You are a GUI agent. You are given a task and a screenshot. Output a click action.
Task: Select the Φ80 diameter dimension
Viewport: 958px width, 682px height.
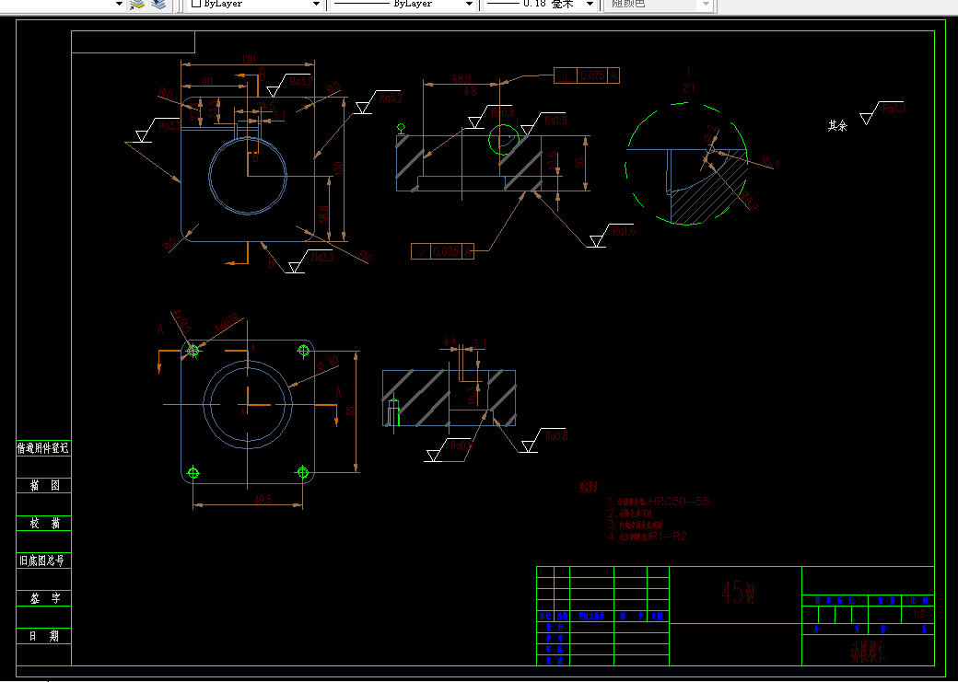click(x=330, y=362)
